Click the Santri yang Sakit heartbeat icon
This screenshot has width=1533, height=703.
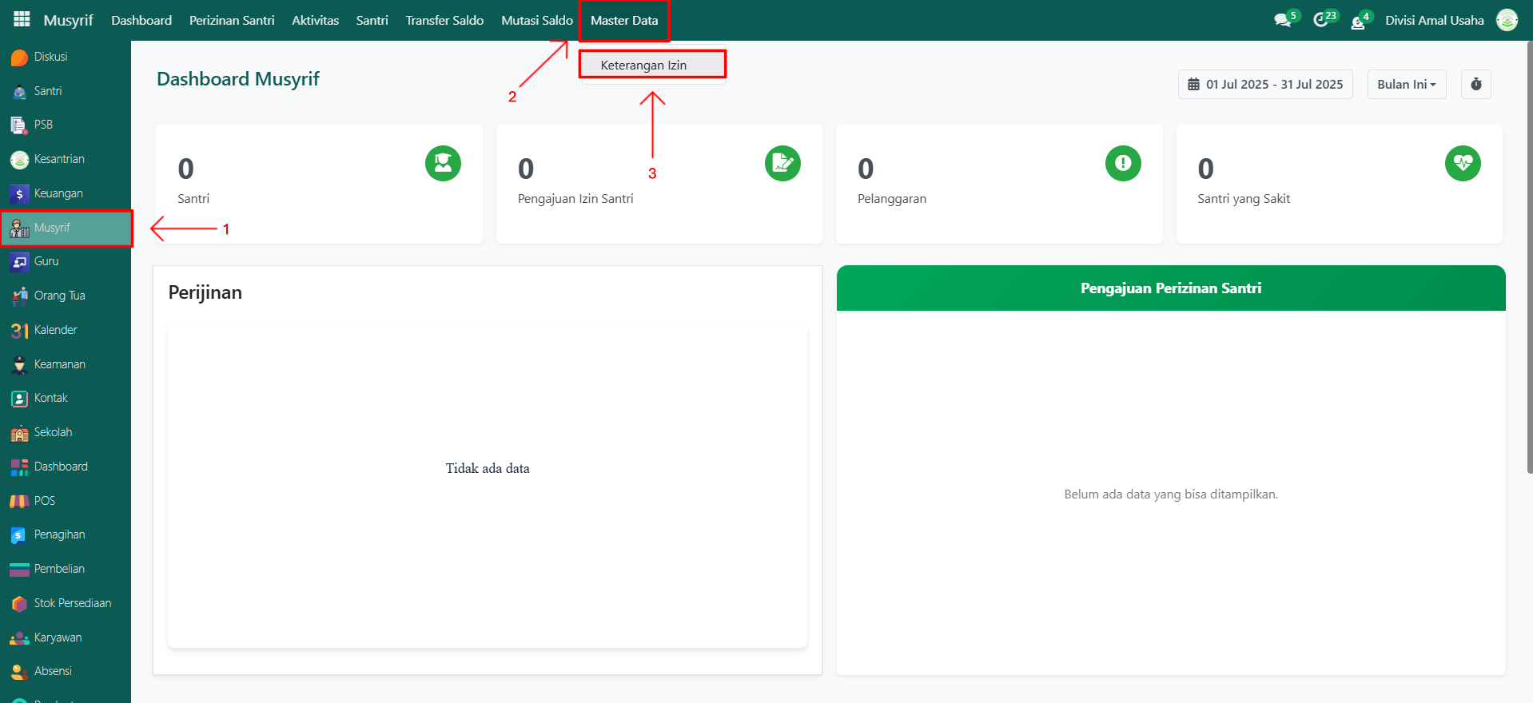(x=1462, y=164)
